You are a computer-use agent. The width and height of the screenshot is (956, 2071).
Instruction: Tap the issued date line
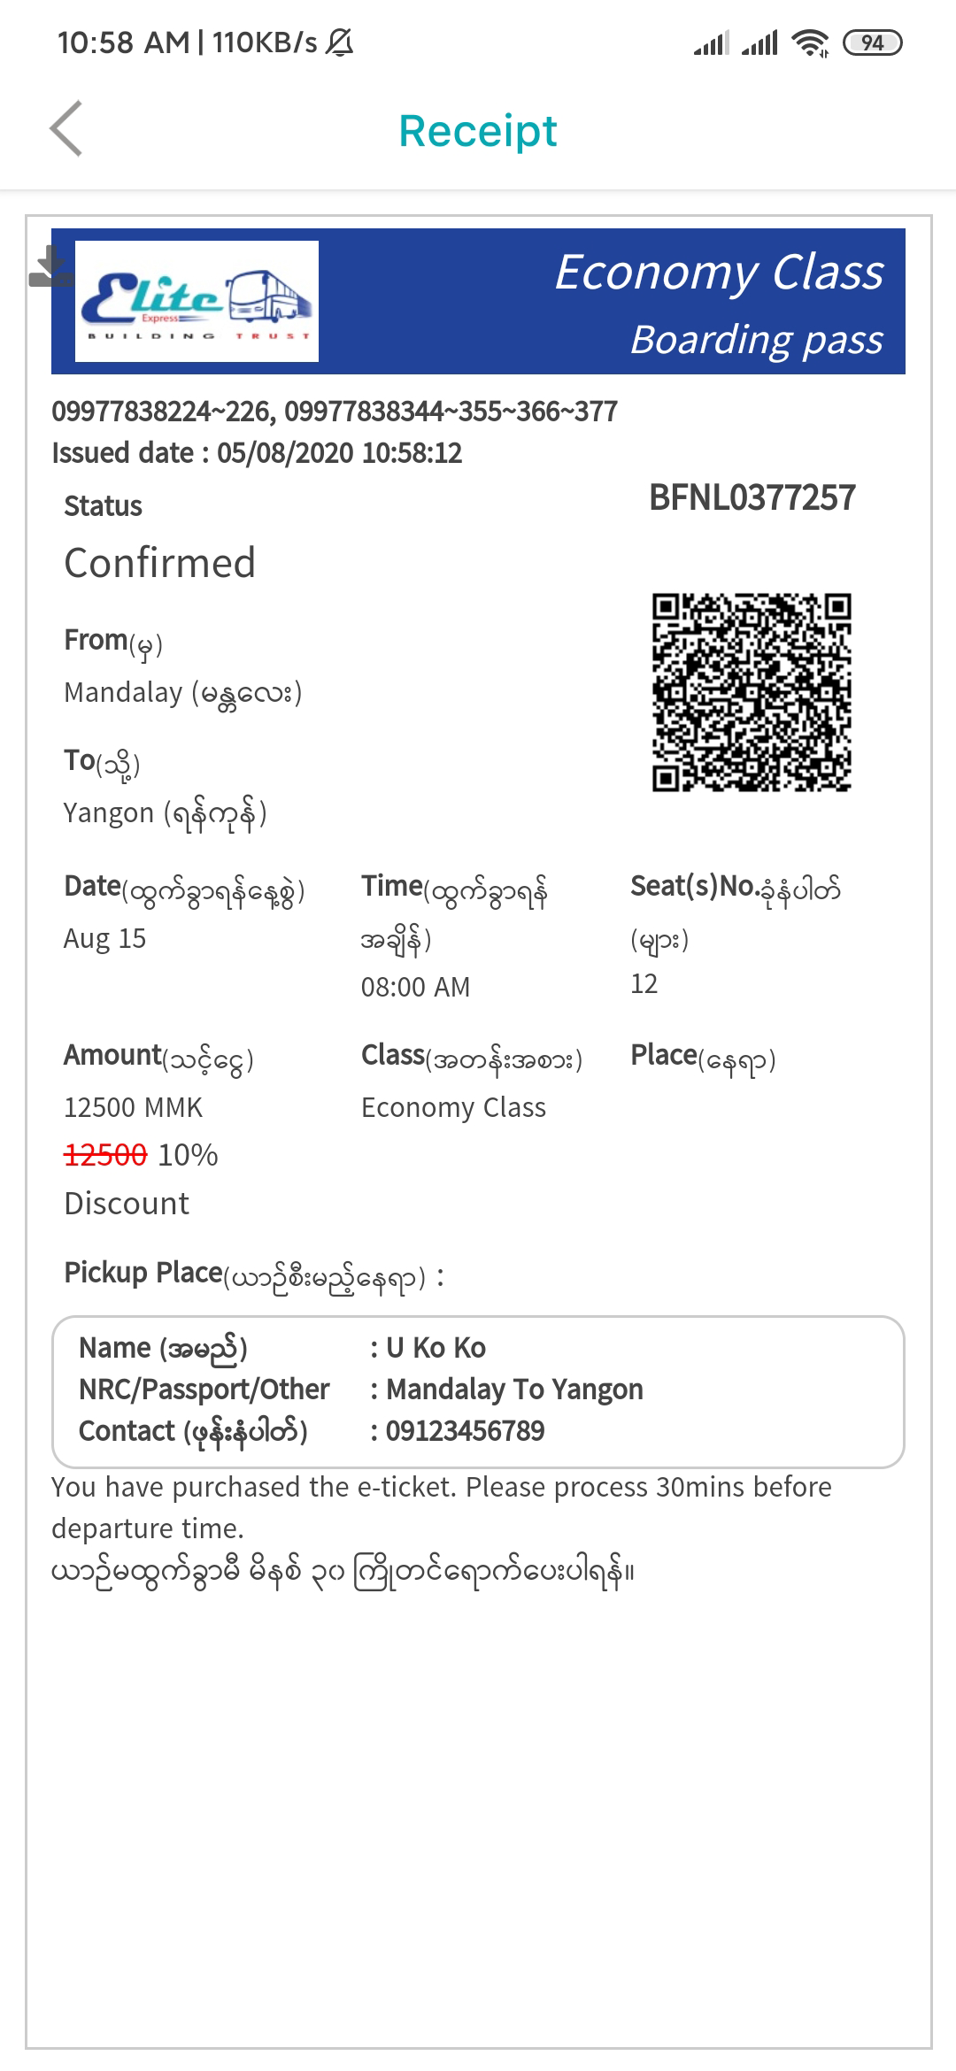click(x=257, y=453)
